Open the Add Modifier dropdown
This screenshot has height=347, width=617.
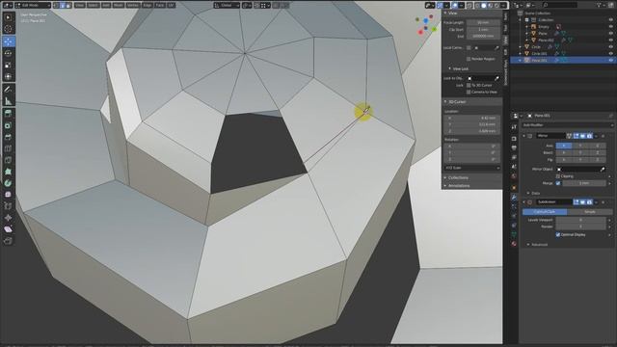(x=567, y=125)
